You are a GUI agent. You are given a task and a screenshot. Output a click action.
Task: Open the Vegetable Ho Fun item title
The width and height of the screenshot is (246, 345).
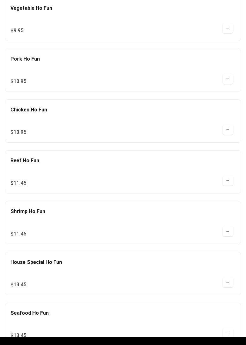tap(31, 8)
